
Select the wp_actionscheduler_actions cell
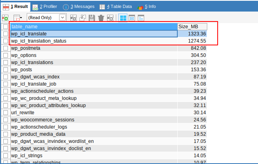(x=94, y=91)
